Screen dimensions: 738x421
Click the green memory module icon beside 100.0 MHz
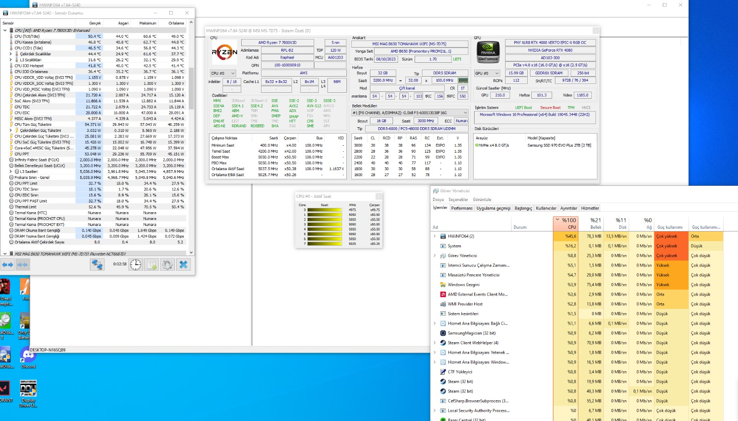point(463,80)
